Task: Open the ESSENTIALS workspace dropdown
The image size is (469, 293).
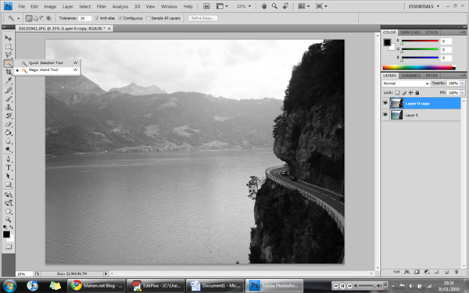Action: [x=424, y=6]
